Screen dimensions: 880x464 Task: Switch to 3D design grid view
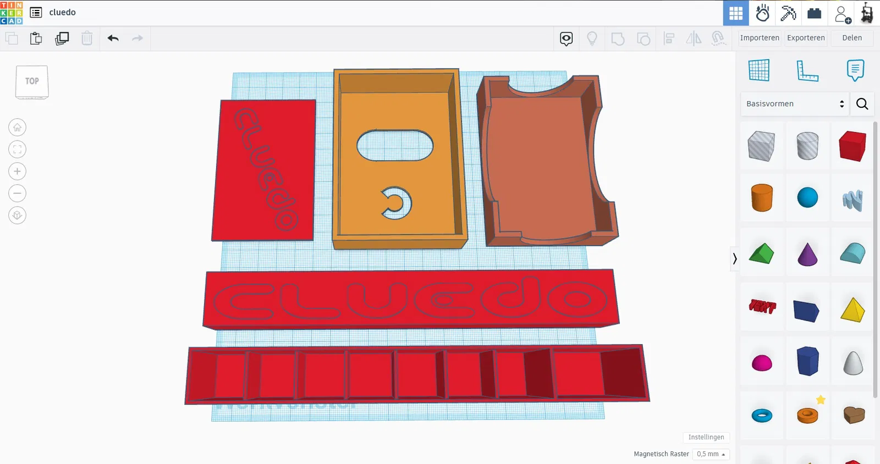click(736, 13)
